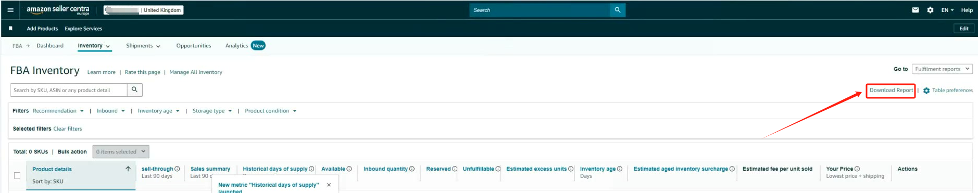Click the Product details column header

(52, 169)
